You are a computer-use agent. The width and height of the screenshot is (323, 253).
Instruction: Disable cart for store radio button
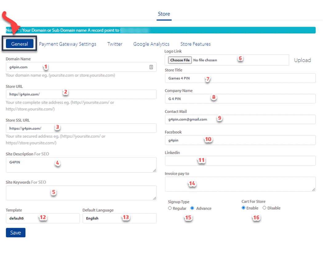(x=264, y=208)
